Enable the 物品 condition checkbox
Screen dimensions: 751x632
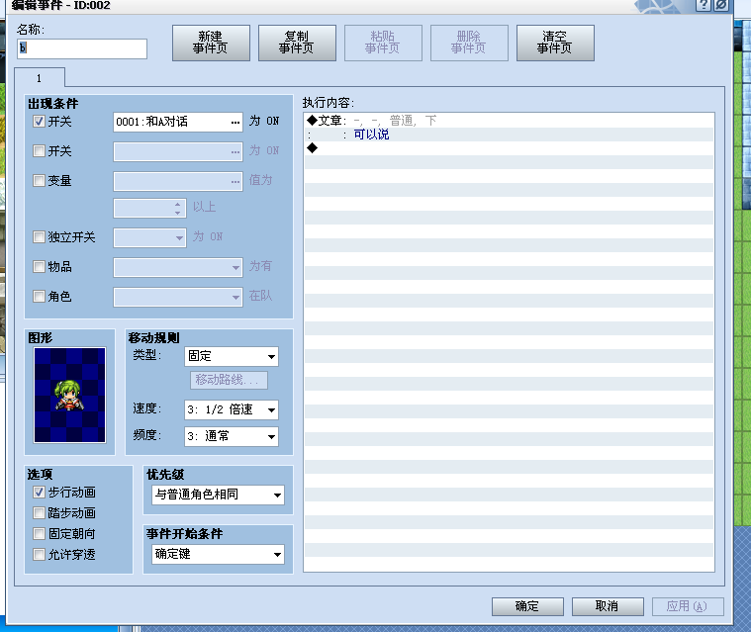point(39,267)
